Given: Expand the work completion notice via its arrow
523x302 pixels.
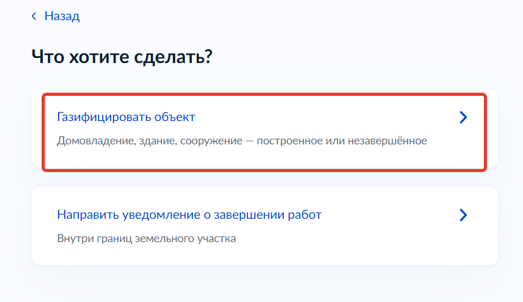Looking at the screenshot, I should point(463,215).
